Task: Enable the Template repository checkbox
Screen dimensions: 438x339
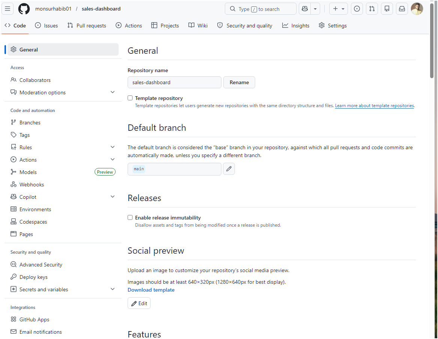Action: [130, 98]
